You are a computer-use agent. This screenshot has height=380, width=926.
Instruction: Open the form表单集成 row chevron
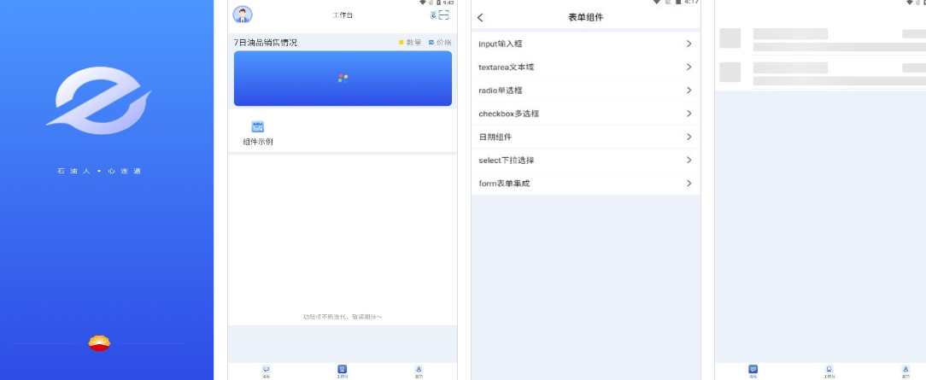689,184
